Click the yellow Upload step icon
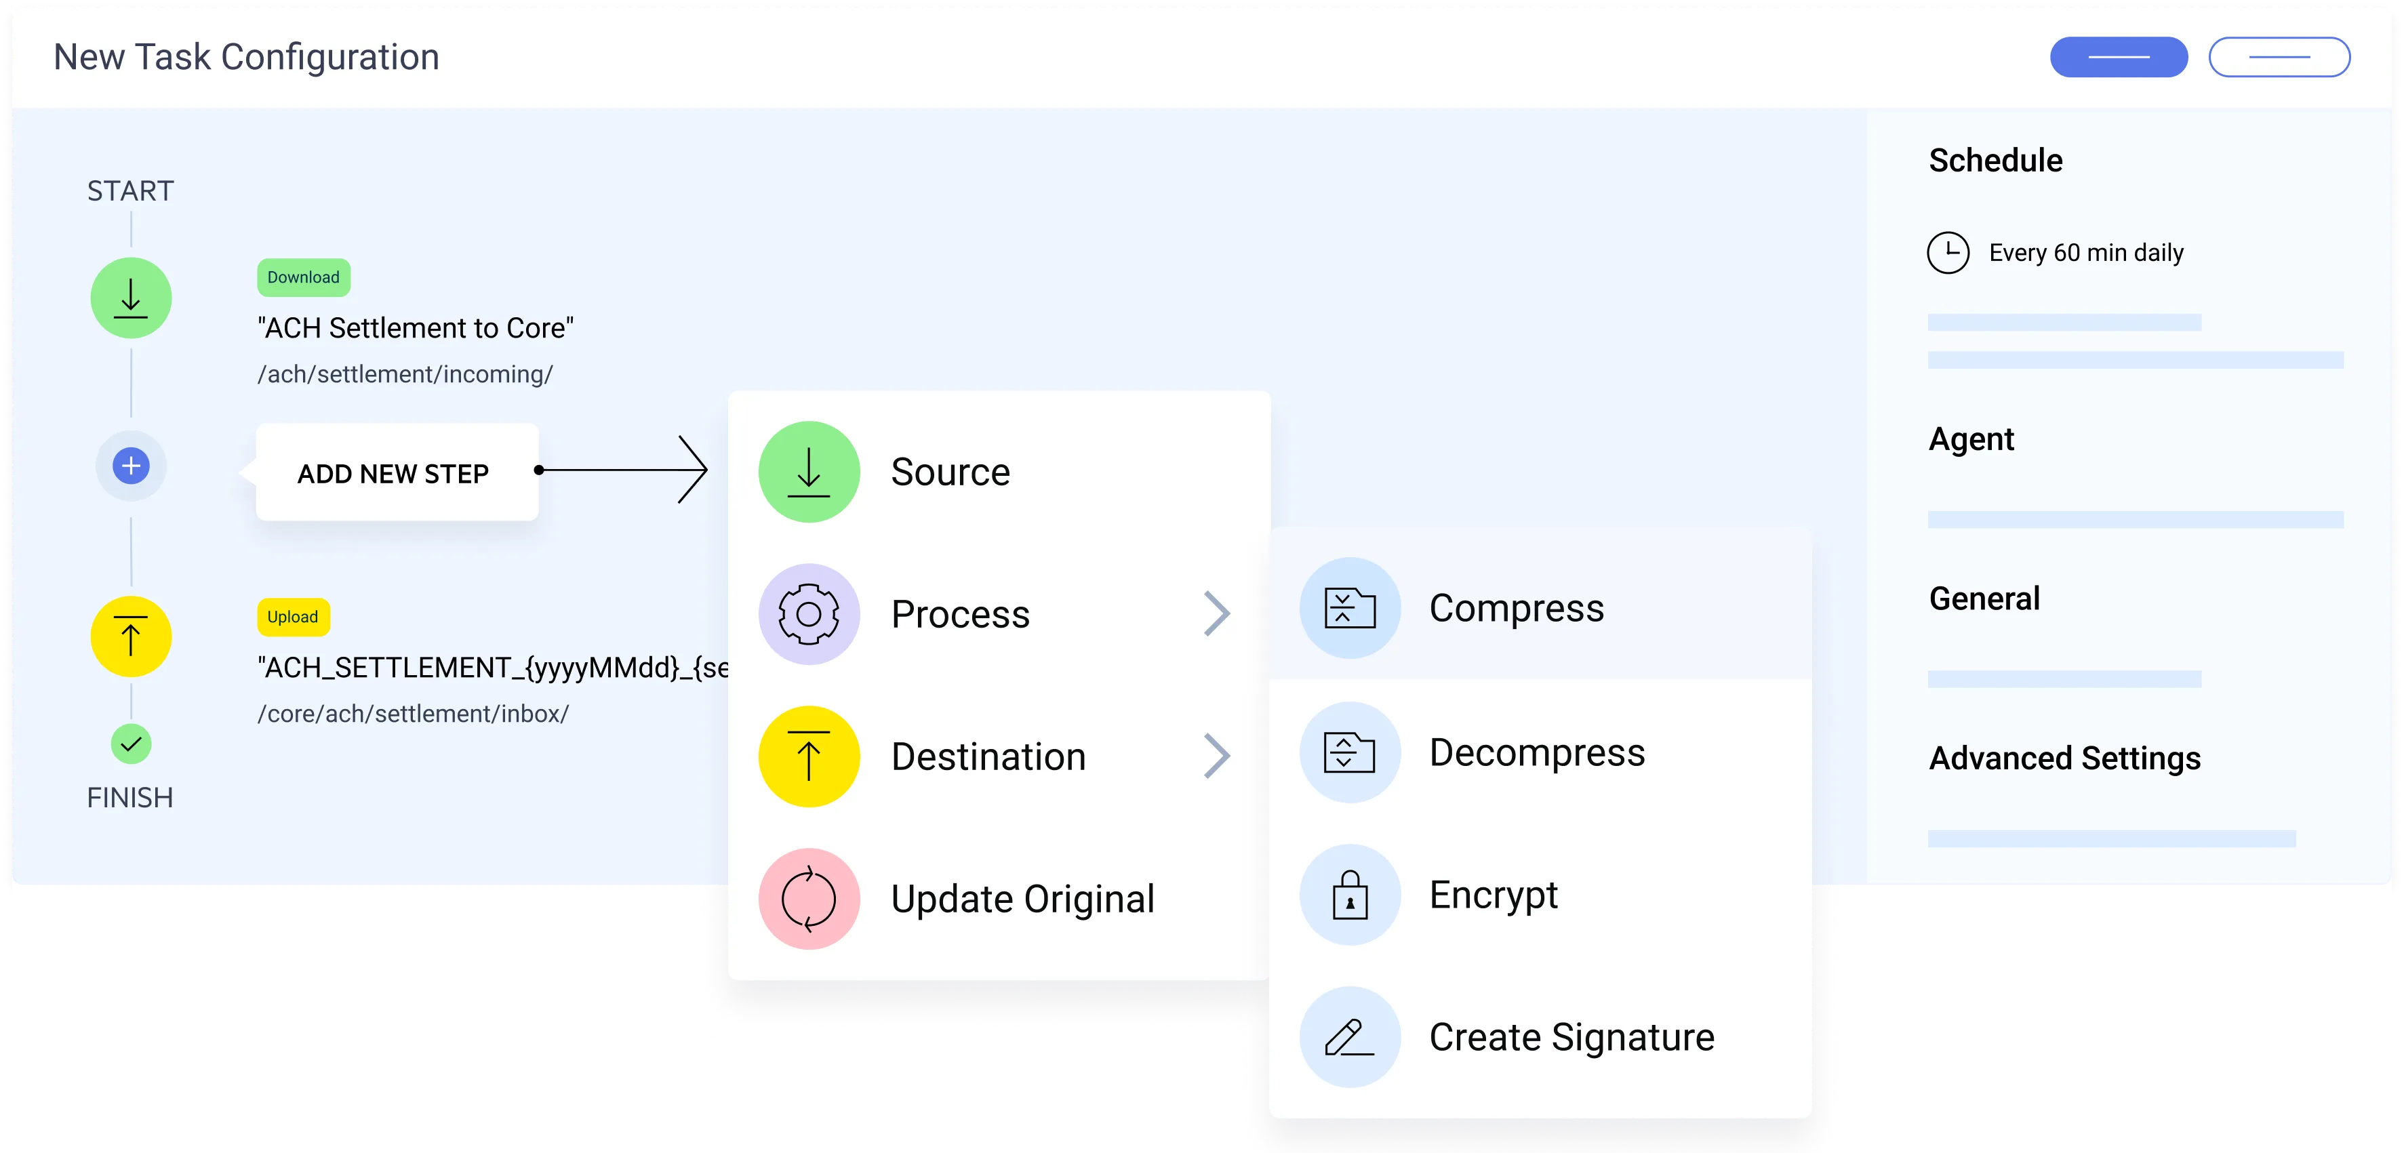Image resolution: width=2404 pixels, height=1153 pixels. [x=131, y=637]
